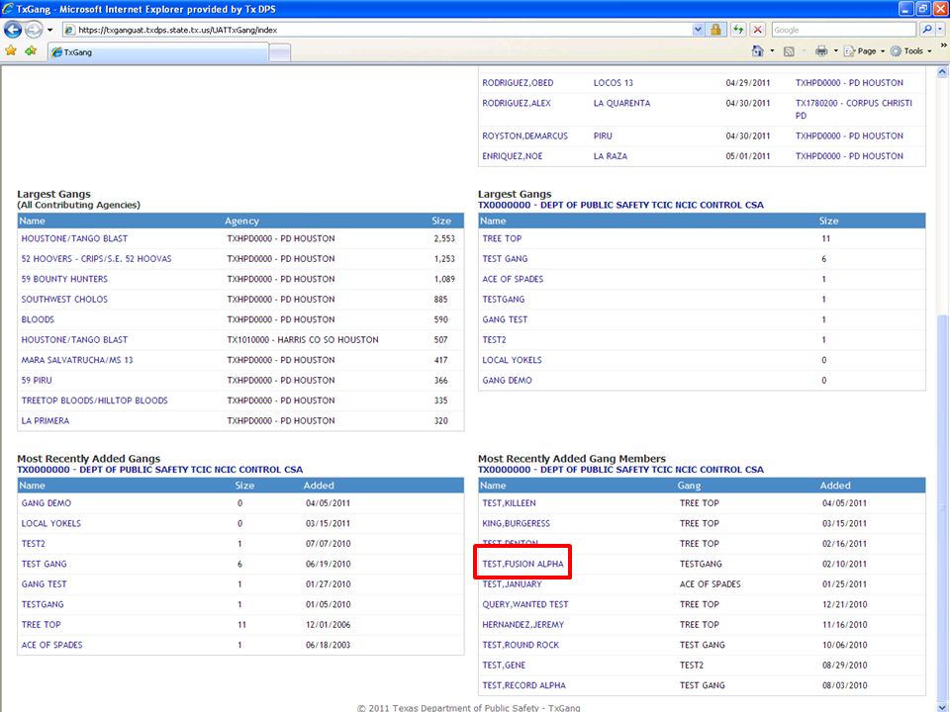The width and height of the screenshot is (950, 712).
Task: Open the 59 PIRU gang link
Action: tap(37, 380)
